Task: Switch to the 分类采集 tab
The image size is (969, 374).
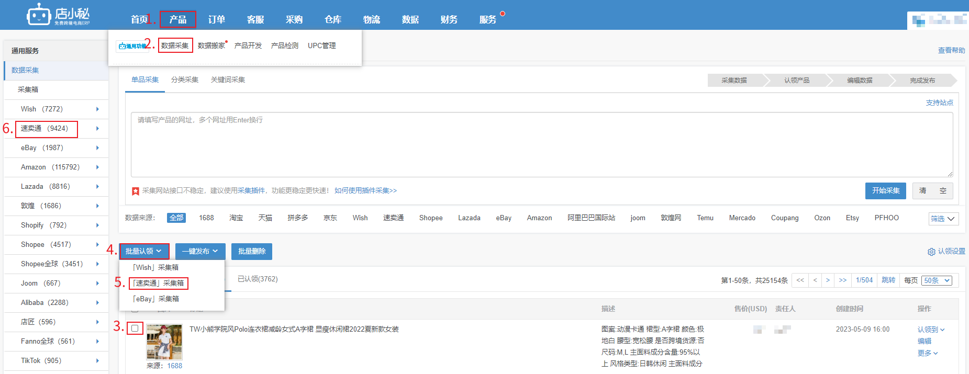Action: point(185,80)
